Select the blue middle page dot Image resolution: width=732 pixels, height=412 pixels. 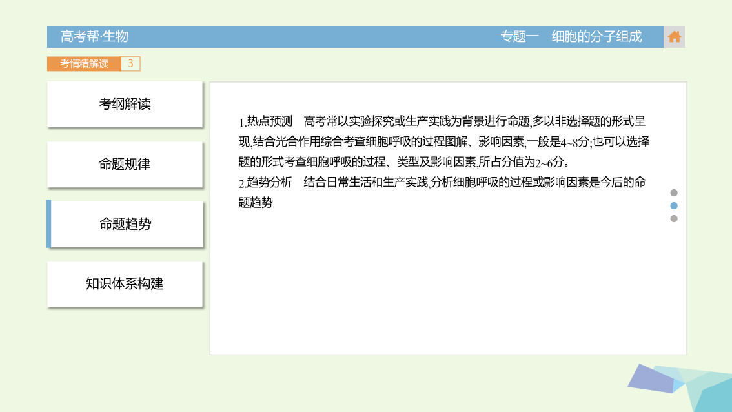click(674, 205)
